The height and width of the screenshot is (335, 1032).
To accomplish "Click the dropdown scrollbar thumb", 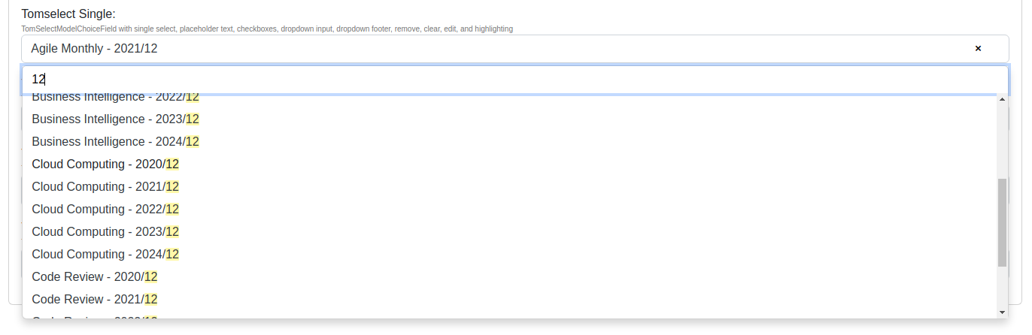I will click(1002, 222).
